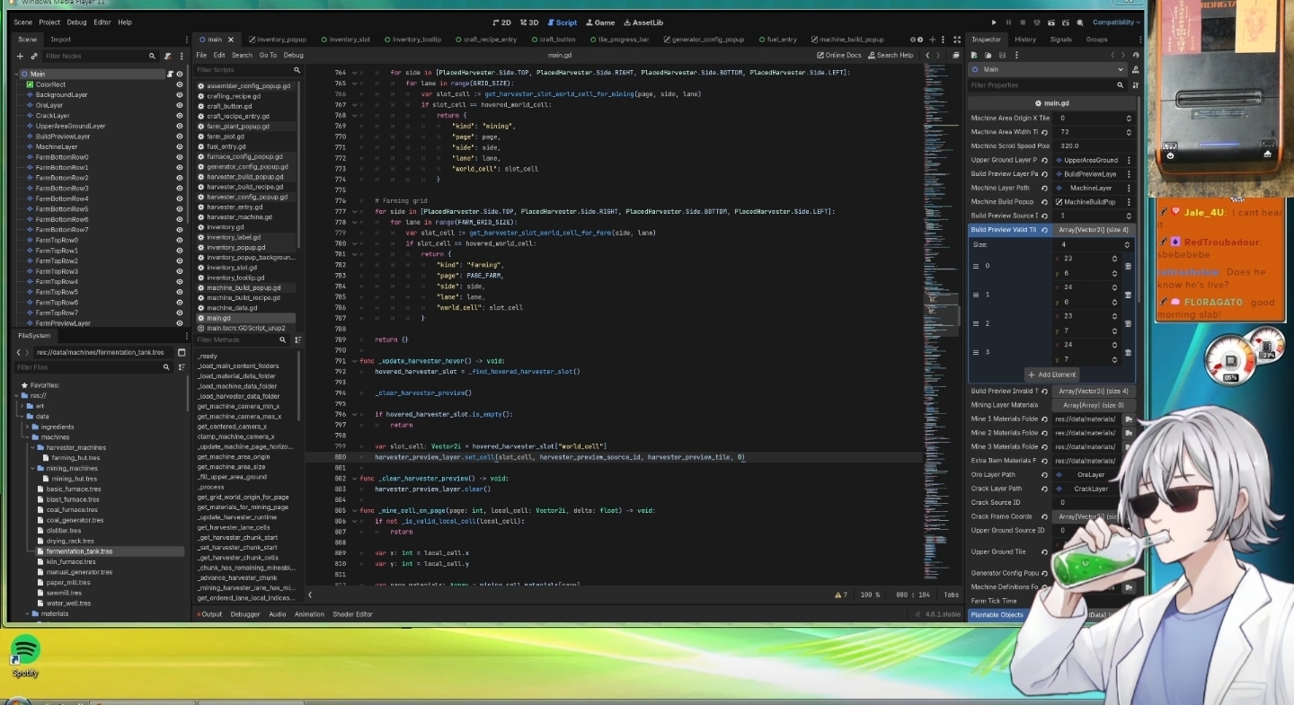The width and height of the screenshot is (1294, 705).
Task: Click the Instantiate Child Scene link icon
Action: 34,56
